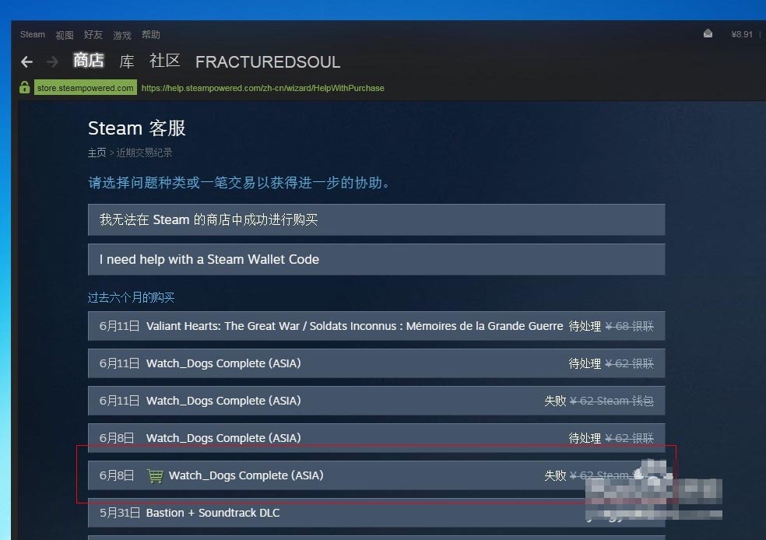Open 6月11日 Watch_Dogs purchase marked 待处理
Screen dimensions: 766x540
376,363
